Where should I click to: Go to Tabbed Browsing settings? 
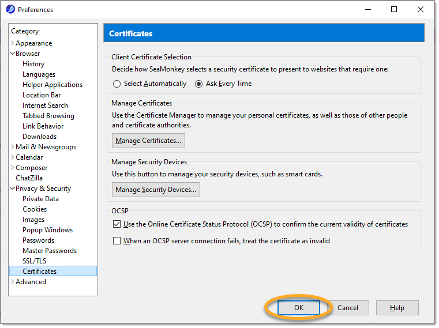pos(48,116)
